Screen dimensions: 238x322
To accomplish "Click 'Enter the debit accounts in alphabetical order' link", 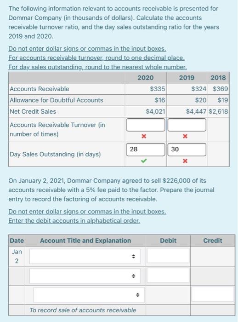I will click(x=74, y=221).
